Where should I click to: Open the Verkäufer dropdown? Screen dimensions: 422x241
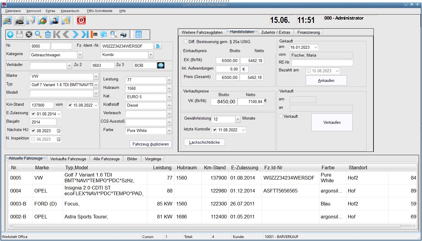[69, 65]
